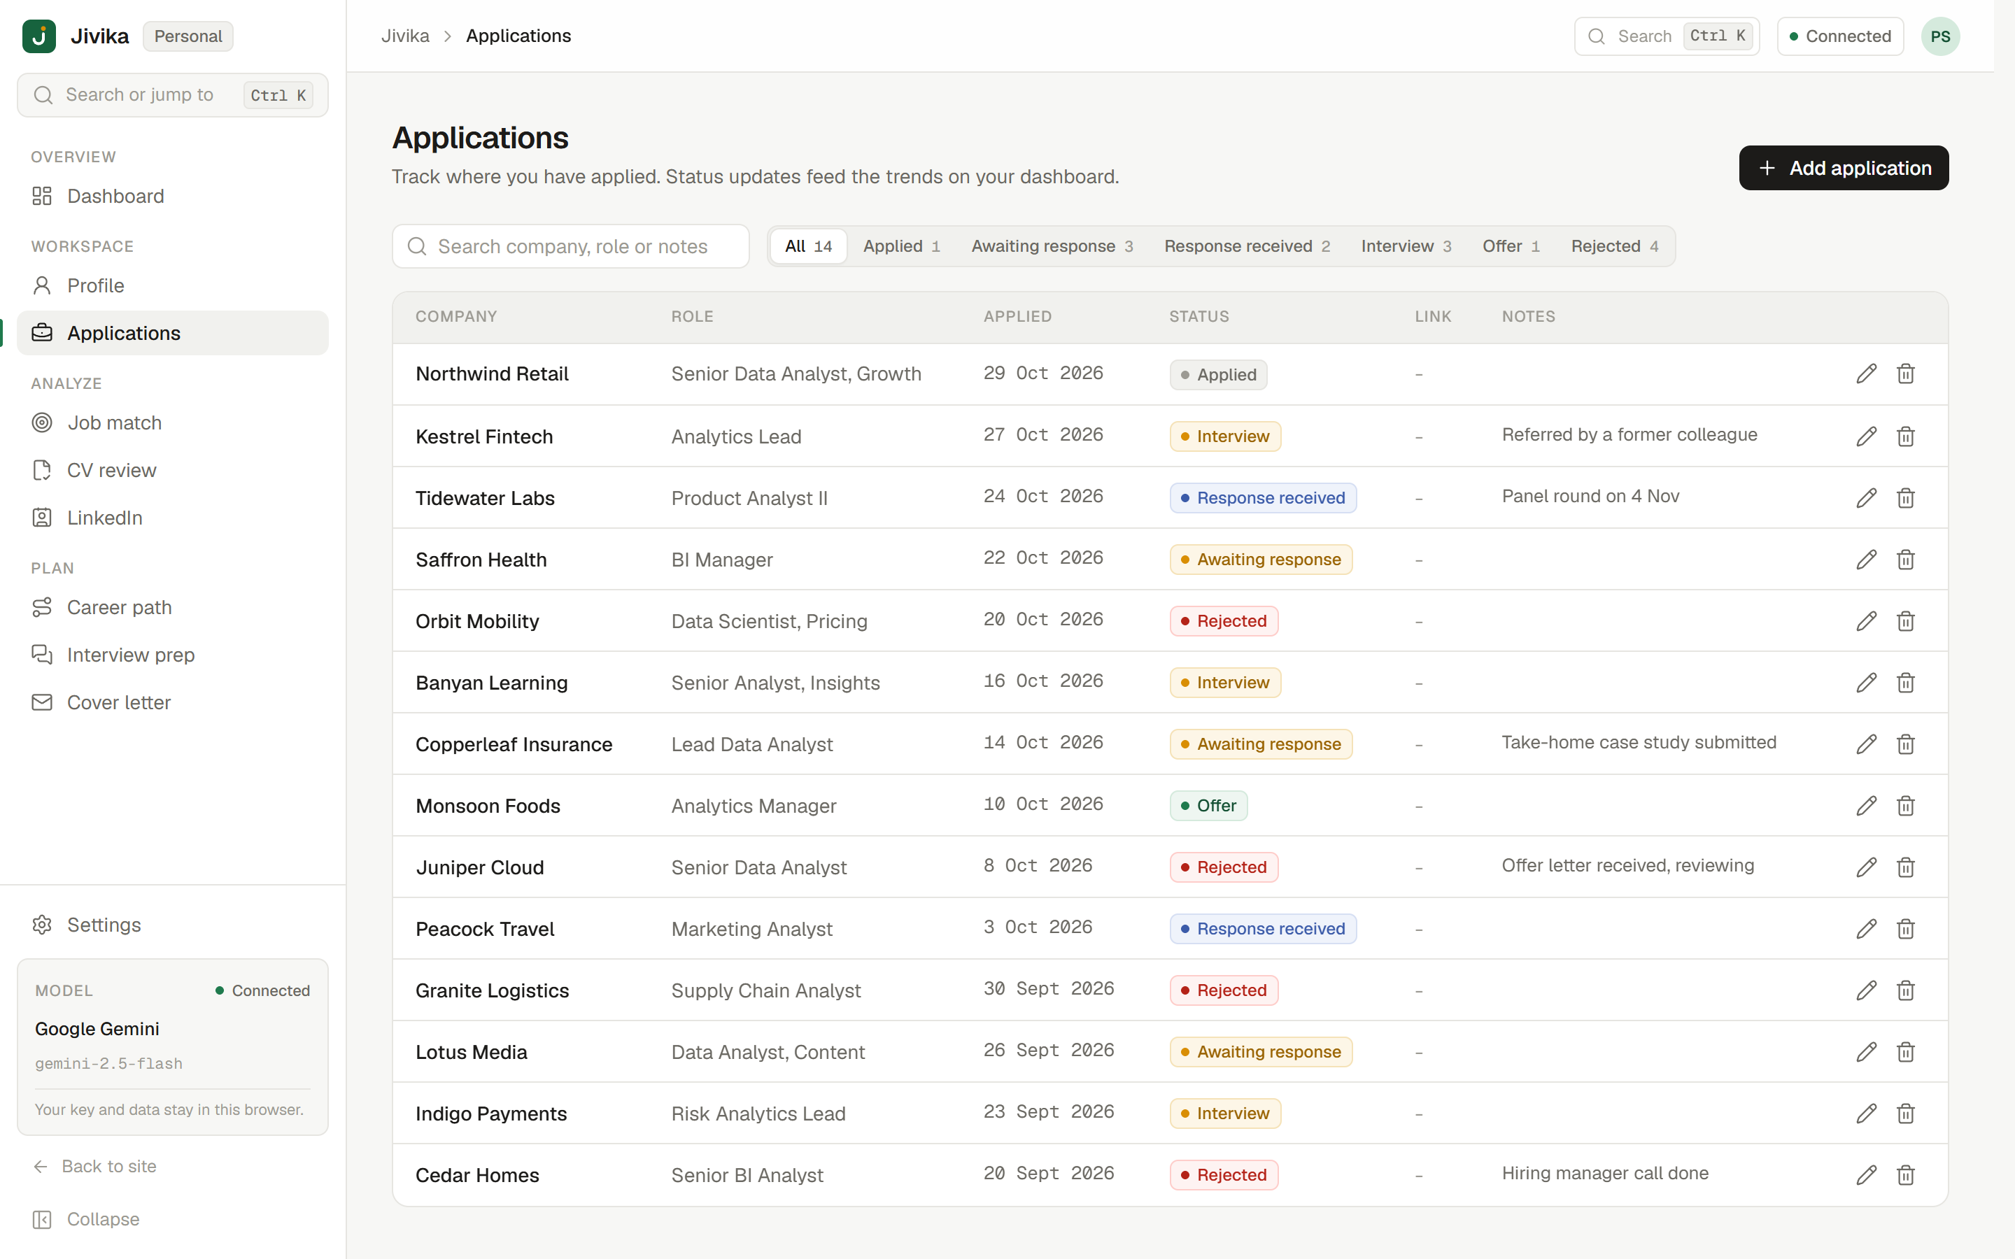Open Interview prep in sidebar
The image size is (2015, 1259).
172,655
